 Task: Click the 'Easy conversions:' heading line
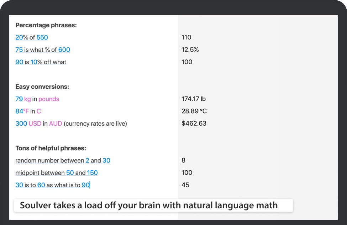click(x=42, y=87)
